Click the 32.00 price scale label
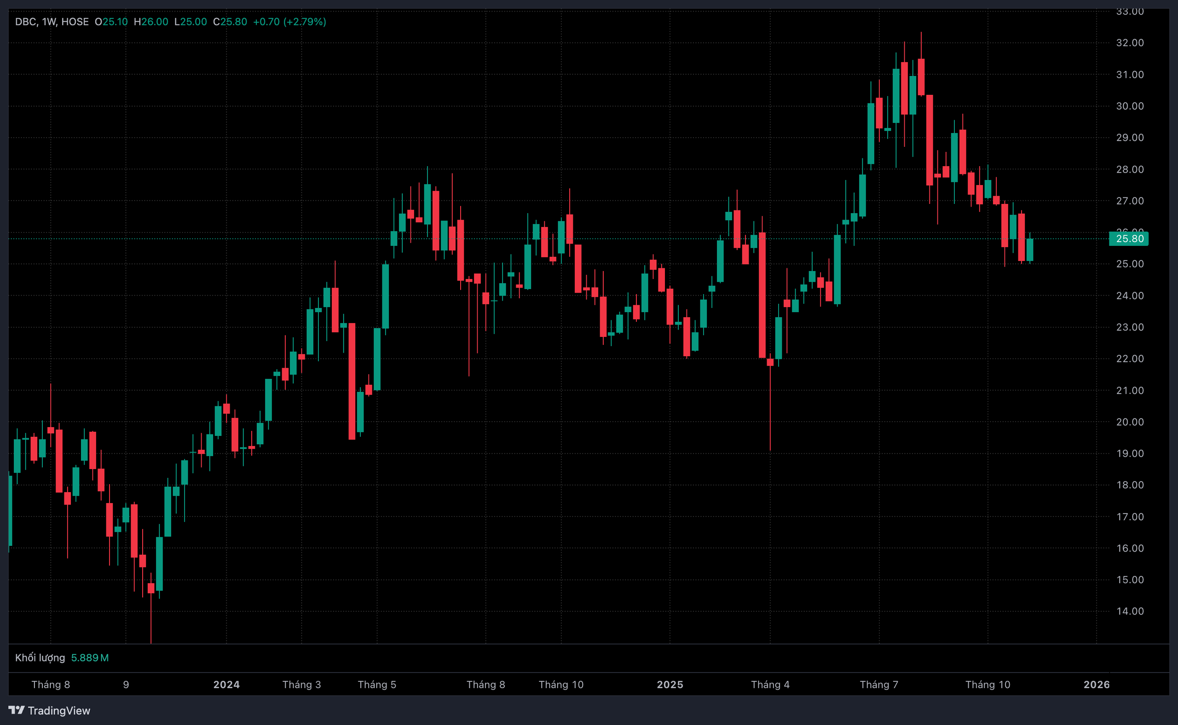Viewport: 1178px width, 725px height. pyautogui.click(x=1130, y=43)
